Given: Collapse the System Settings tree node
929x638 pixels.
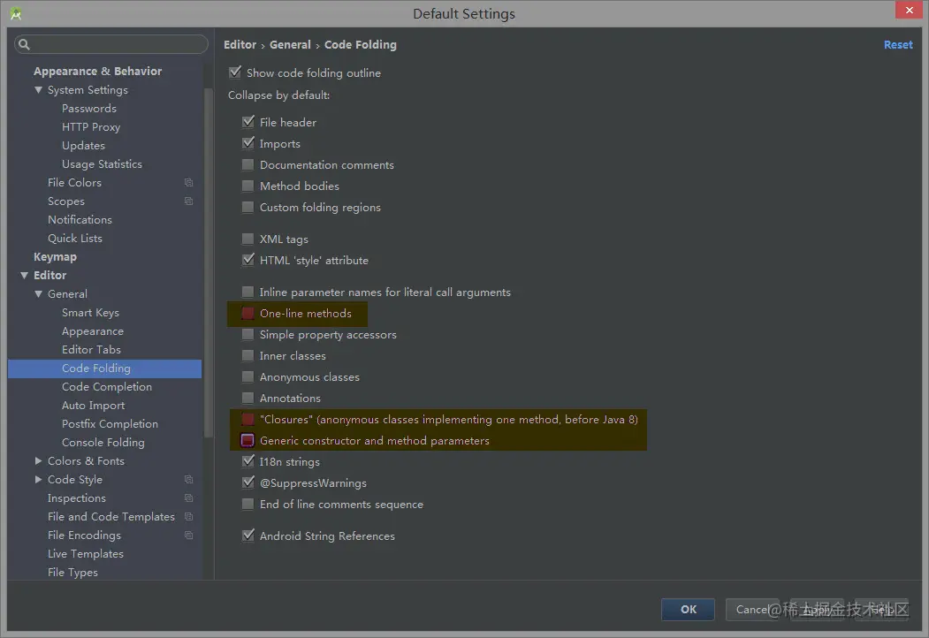Looking at the screenshot, I should [39, 90].
